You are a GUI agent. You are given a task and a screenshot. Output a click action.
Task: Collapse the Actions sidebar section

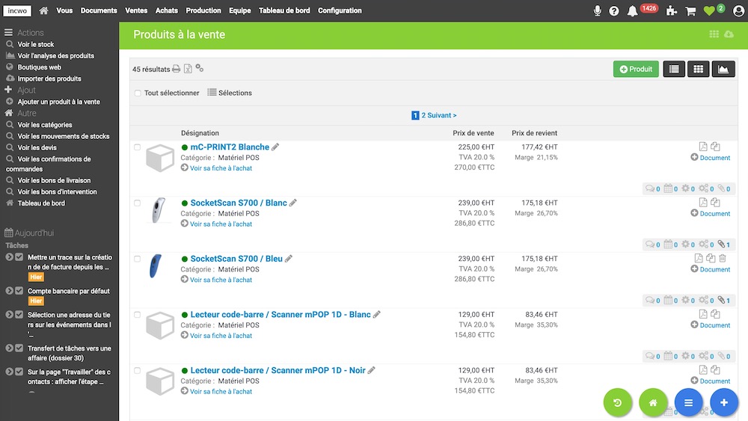8,32
